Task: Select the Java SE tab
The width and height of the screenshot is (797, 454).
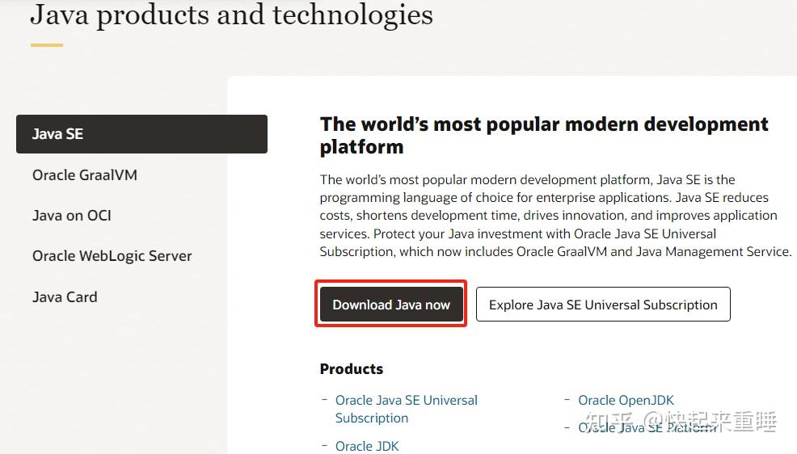Action: 141,134
